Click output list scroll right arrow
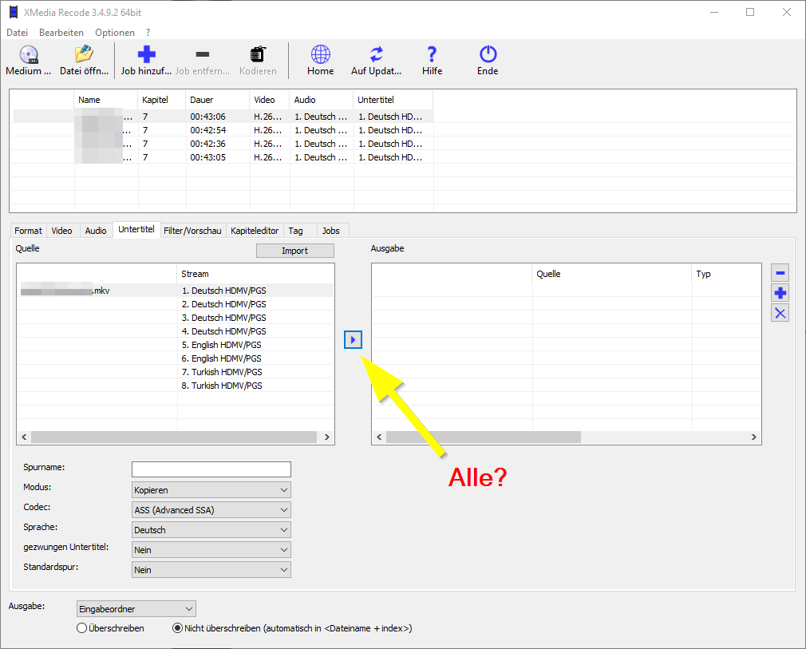Viewport: 806px width, 649px height. click(x=753, y=437)
